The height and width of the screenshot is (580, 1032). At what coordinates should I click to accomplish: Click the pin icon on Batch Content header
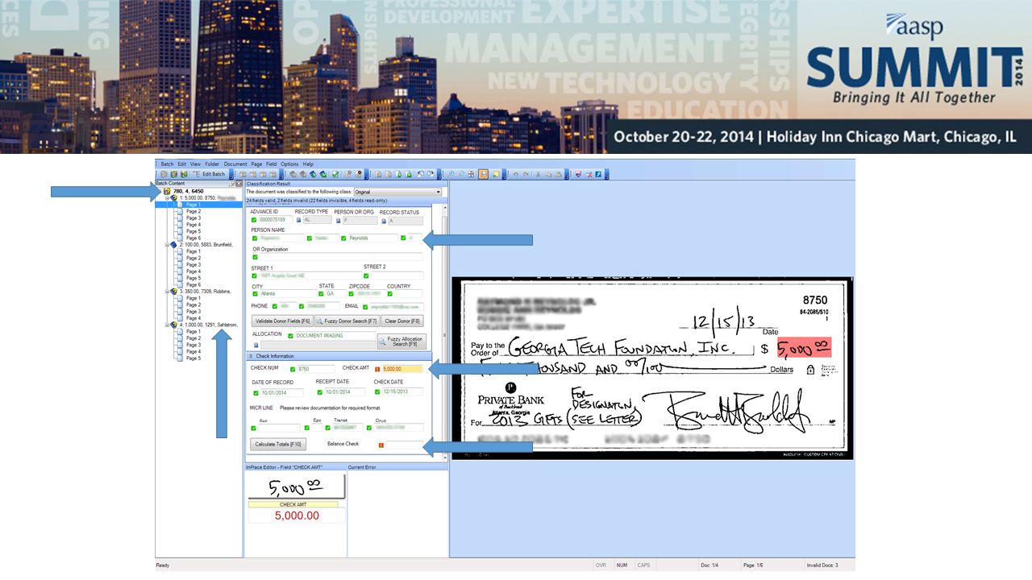click(232, 184)
